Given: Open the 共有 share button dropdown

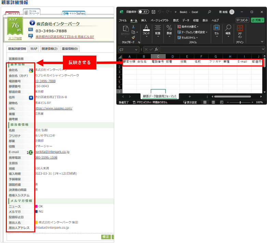Looking at the screenshot, I should 263,20.
